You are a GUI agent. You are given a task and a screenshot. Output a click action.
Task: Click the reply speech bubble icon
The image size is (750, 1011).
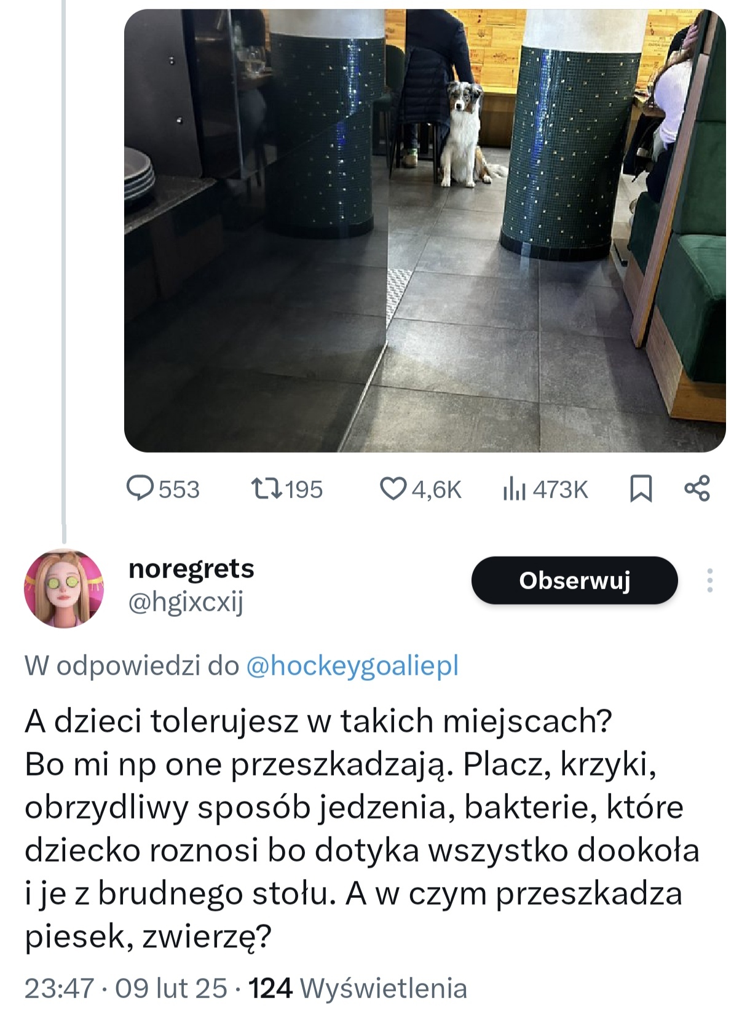140,489
